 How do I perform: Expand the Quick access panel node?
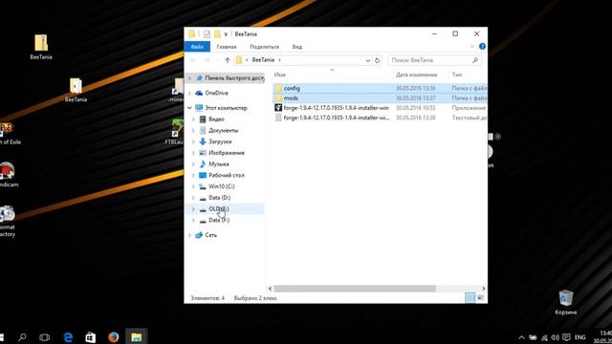click(x=189, y=78)
